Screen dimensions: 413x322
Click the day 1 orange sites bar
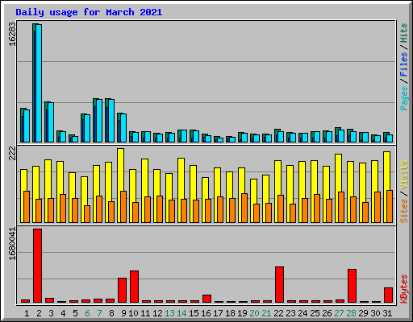point(27,207)
